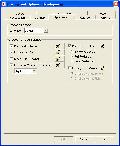Click the lock icon for Display Main Menu
120x146 pixels.
click(60, 46)
